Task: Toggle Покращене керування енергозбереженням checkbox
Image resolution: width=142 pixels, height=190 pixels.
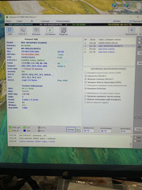Action: point(86,85)
